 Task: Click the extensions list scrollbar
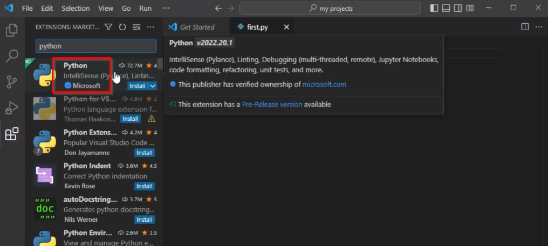[160, 64]
